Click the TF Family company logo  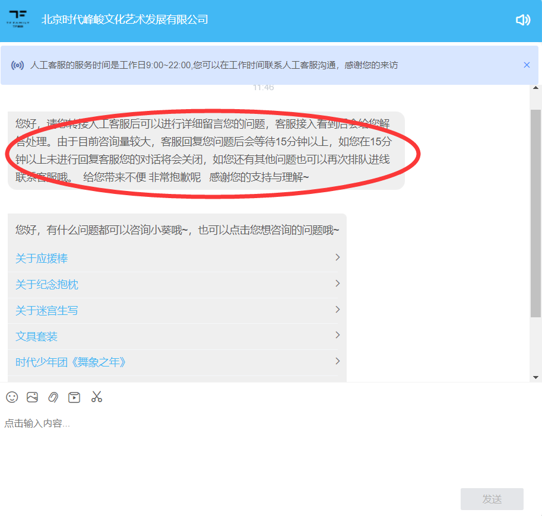tap(18, 19)
